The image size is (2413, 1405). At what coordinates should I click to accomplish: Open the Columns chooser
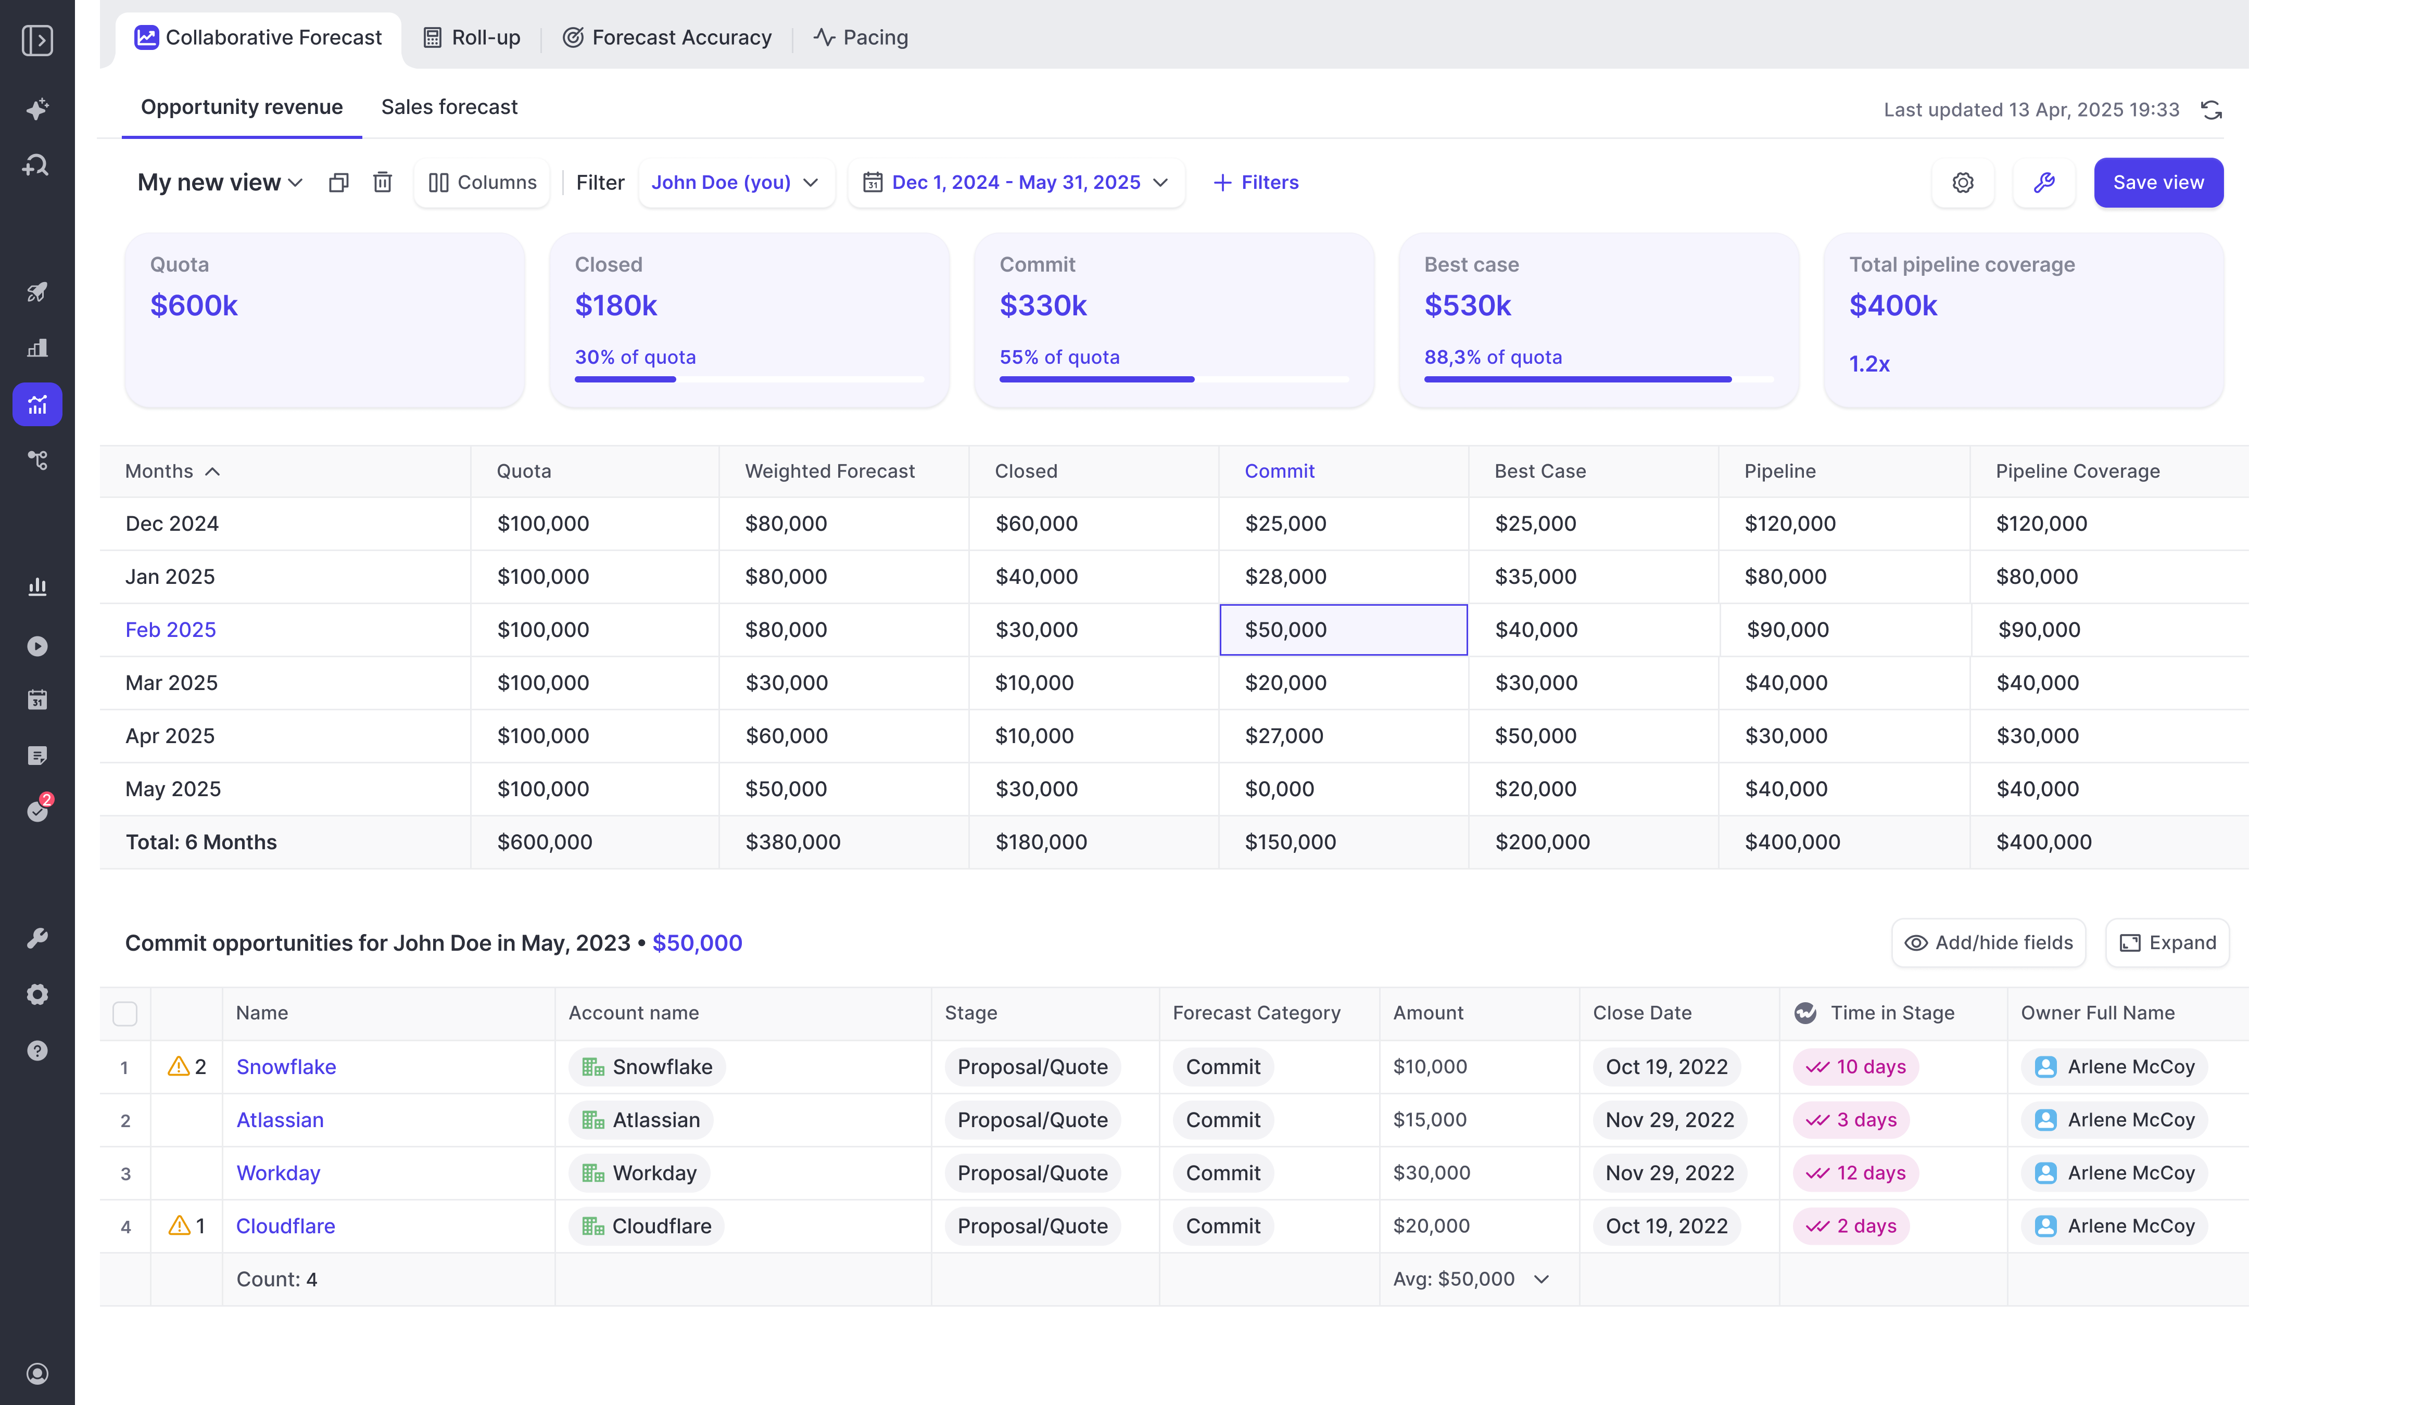(x=482, y=183)
